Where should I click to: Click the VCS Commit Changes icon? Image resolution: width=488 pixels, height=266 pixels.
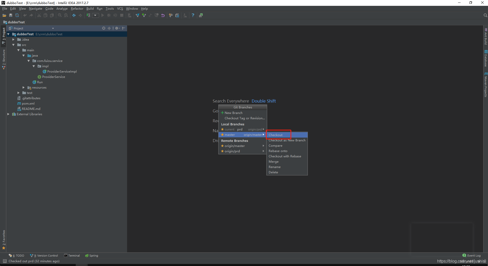[x=144, y=15]
